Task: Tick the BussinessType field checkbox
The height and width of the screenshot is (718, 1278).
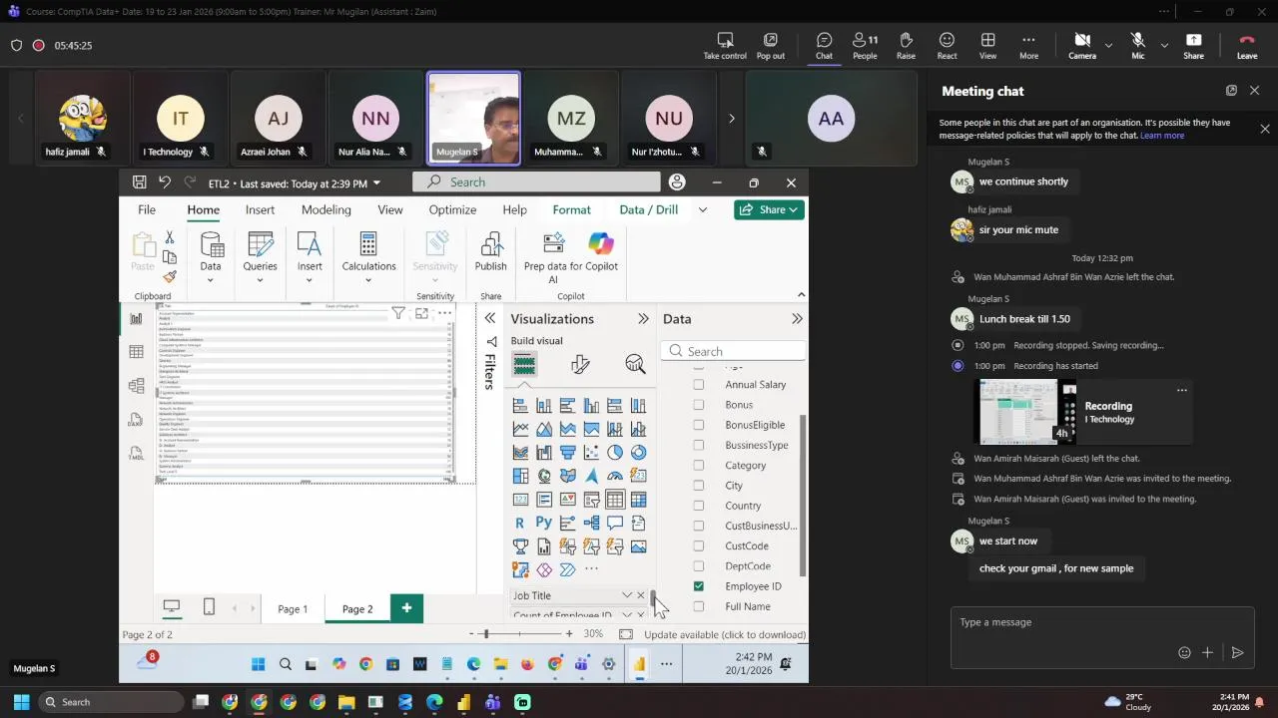Action: pos(699,445)
